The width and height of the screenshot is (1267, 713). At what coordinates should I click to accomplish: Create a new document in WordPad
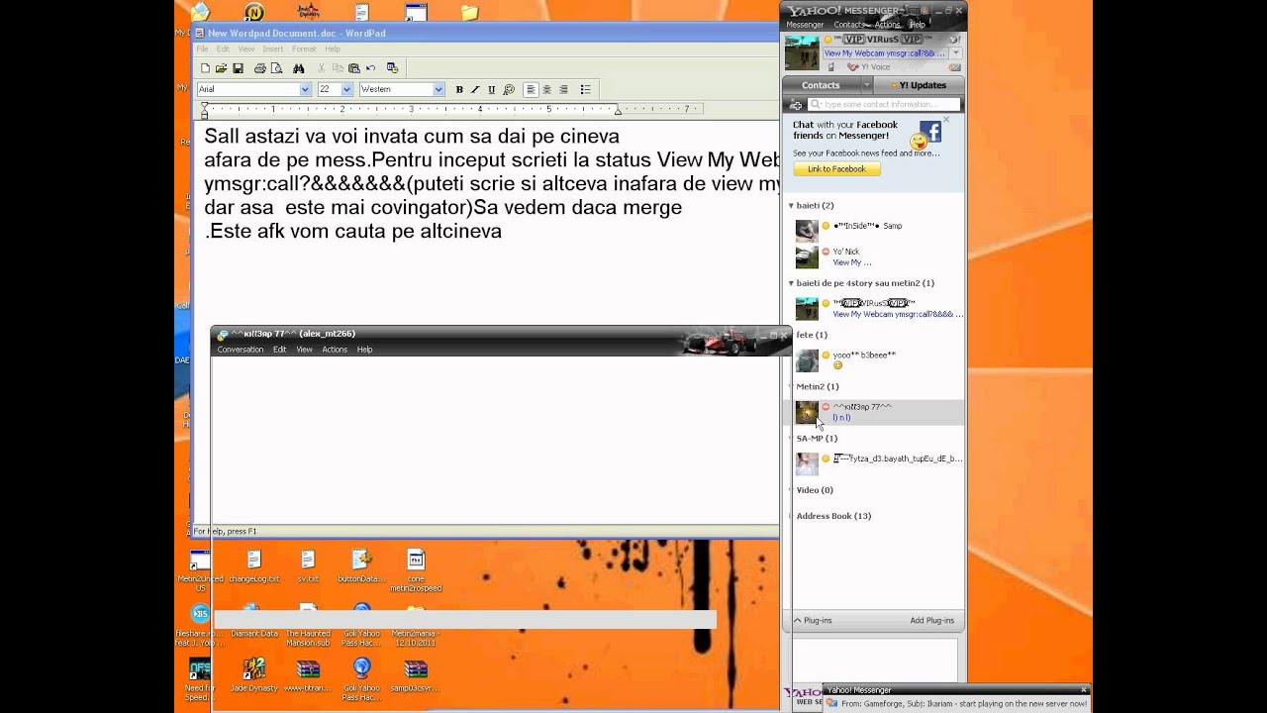(205, 68)
